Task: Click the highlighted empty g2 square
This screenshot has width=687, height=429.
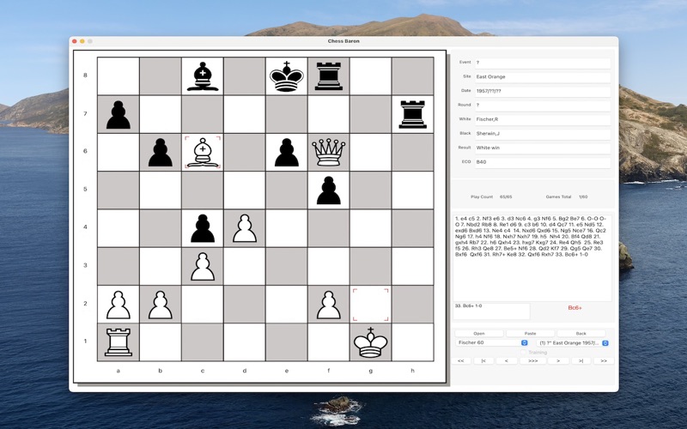Action: [371, 305]
